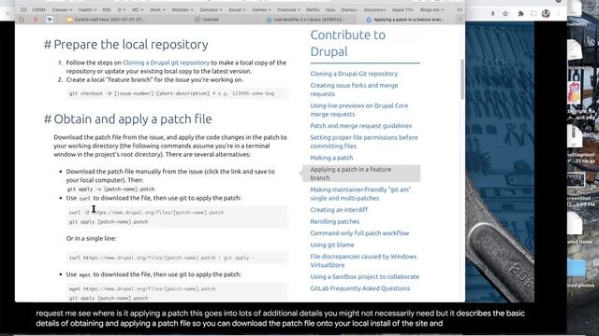Expand the Games bookmarks folder

[x=262, y=9]
